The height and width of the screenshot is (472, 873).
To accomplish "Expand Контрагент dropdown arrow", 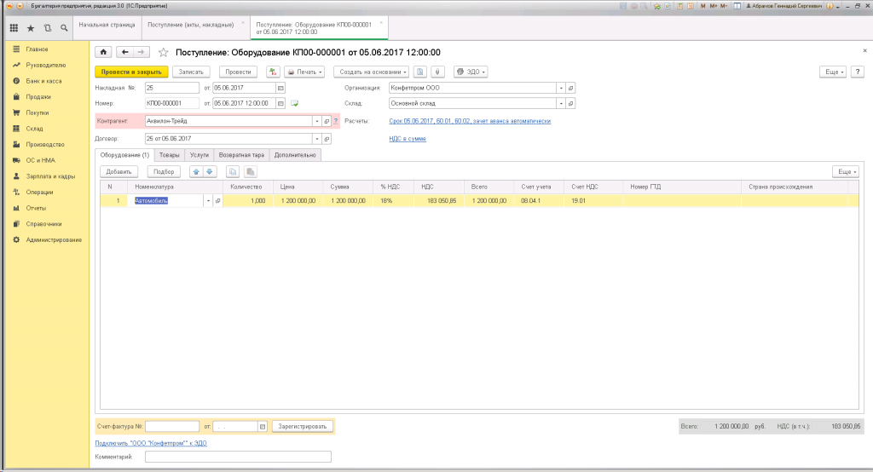I will point(317,121).
